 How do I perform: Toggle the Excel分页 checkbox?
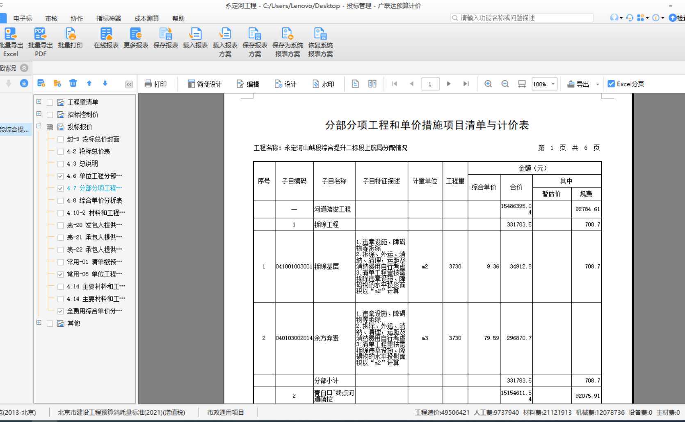(611, 84)
